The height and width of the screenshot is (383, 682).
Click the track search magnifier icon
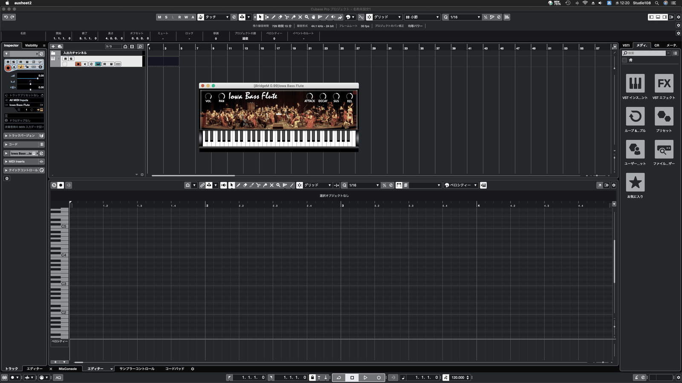[140, 46]
